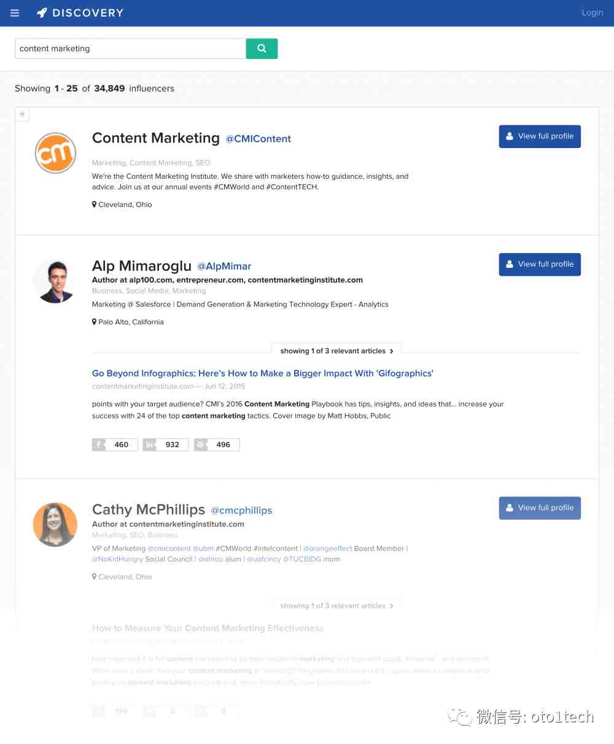Screen dimensions: 614x744
Task: Open the @CMIContent handle link
Action: [x=258, y=139]
